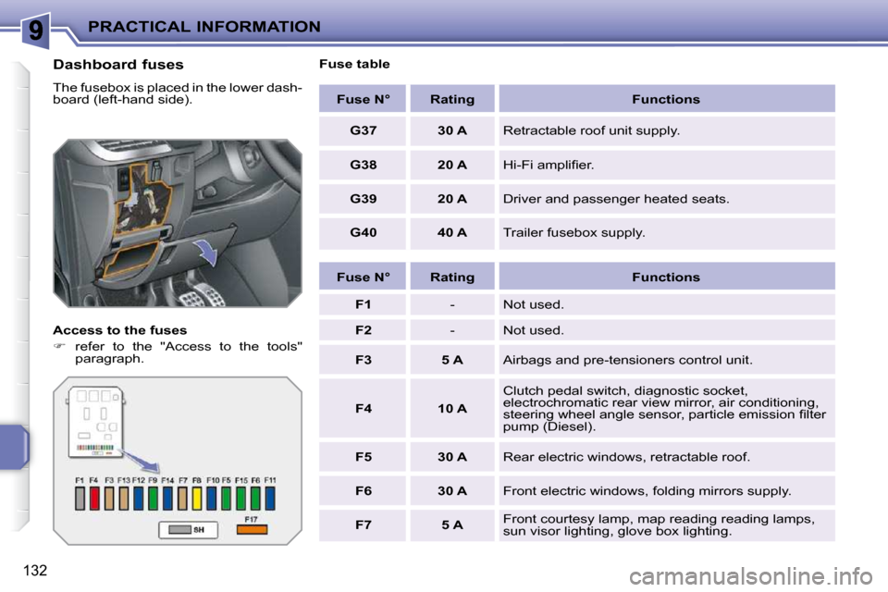Click 'Rating' header in lower table
This screenshot has width=888, height=592.
pyautogui.click(x=452, y=277)
